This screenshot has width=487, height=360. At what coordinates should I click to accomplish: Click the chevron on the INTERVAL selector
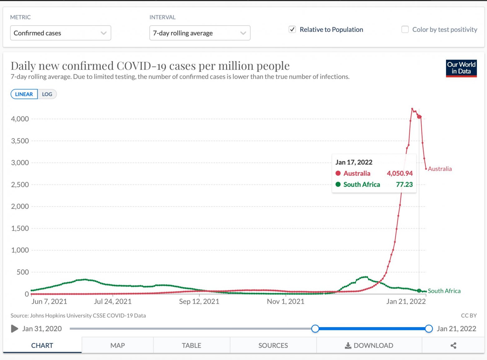[x=243, y=33]
